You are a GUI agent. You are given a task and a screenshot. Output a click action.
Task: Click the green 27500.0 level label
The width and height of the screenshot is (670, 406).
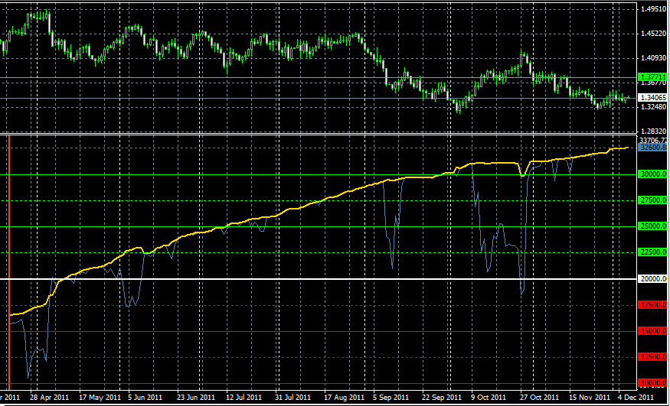[652, 200]
